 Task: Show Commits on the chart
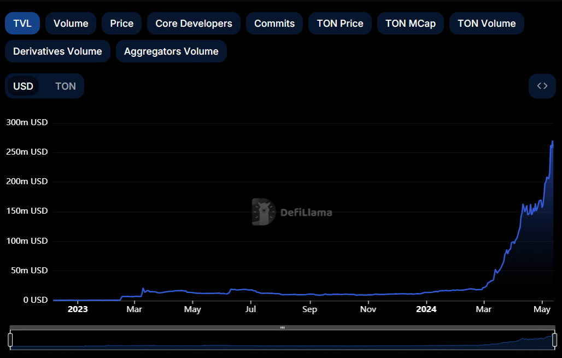click(x=274, y=24)
